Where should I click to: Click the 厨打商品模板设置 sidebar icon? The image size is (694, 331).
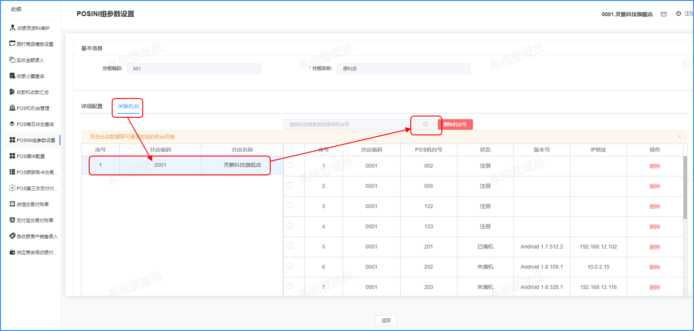click(13, 44)
